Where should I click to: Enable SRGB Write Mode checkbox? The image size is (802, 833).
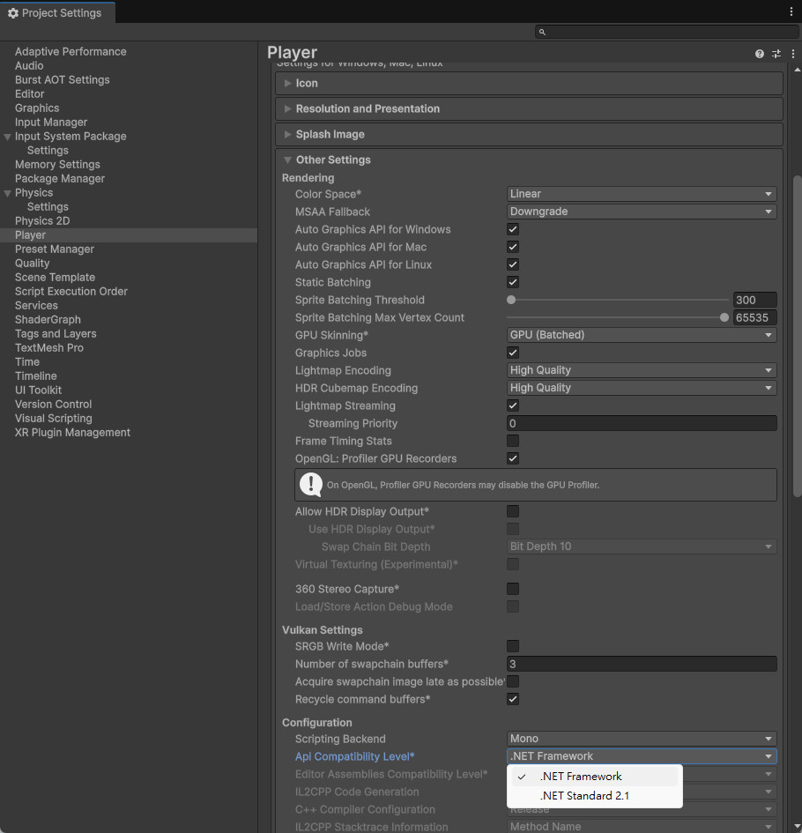[x=513, y=646]
